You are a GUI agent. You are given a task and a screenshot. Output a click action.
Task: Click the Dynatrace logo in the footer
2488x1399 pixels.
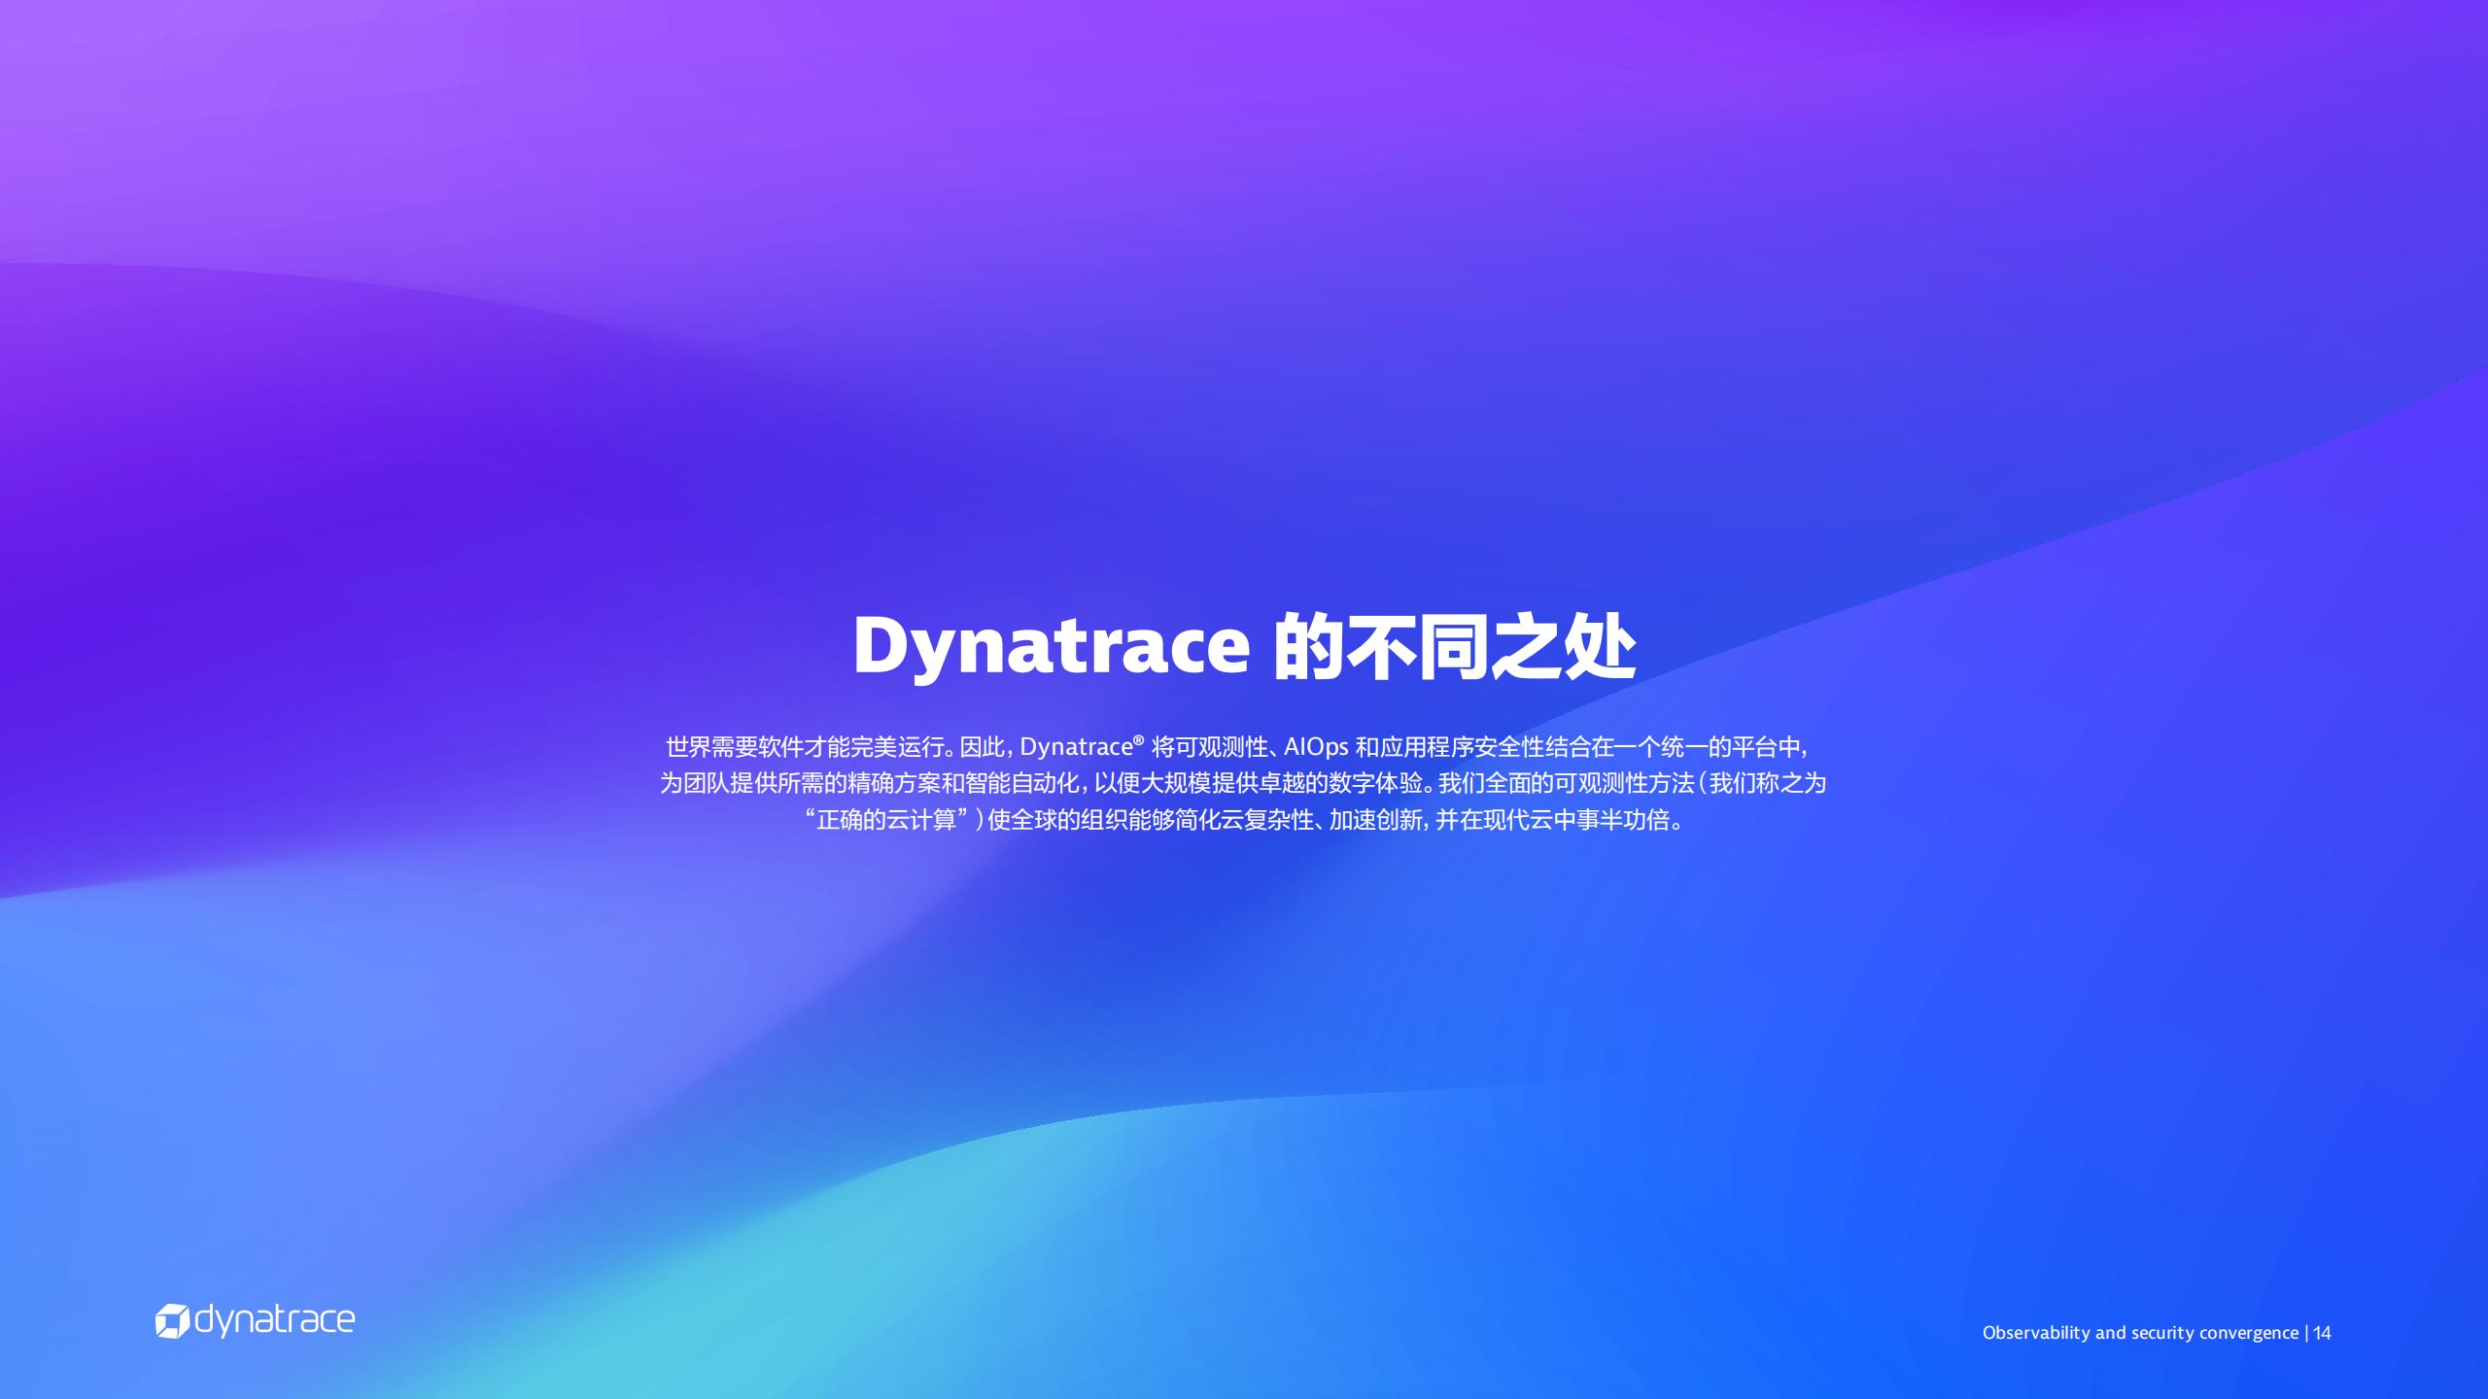(255, 1321)
